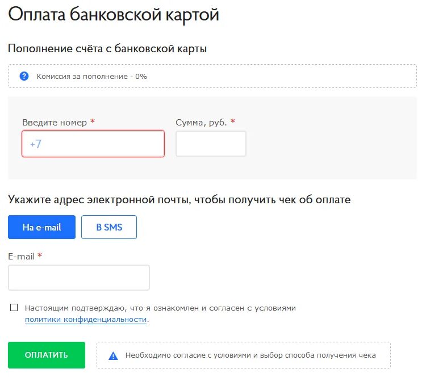This screenshot has height=377, width=422.
Task: Click the Сумма, руб. field label
Action: (201, 123)
